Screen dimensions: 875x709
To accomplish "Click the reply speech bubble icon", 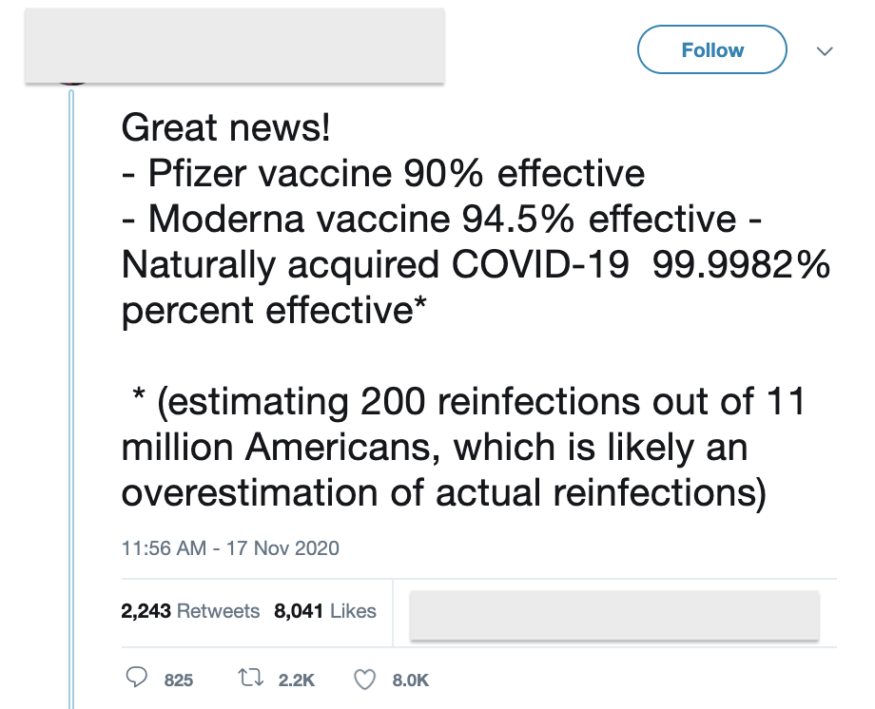I will coord(138,679).
